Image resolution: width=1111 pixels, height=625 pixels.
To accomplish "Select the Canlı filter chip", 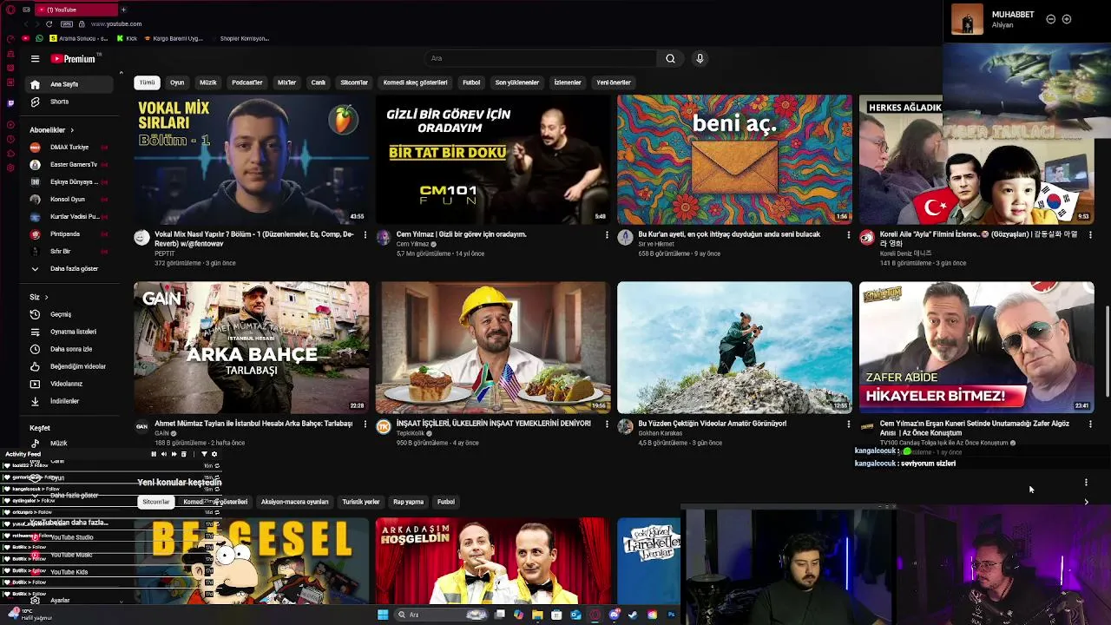I will click(x=319, y=82).
